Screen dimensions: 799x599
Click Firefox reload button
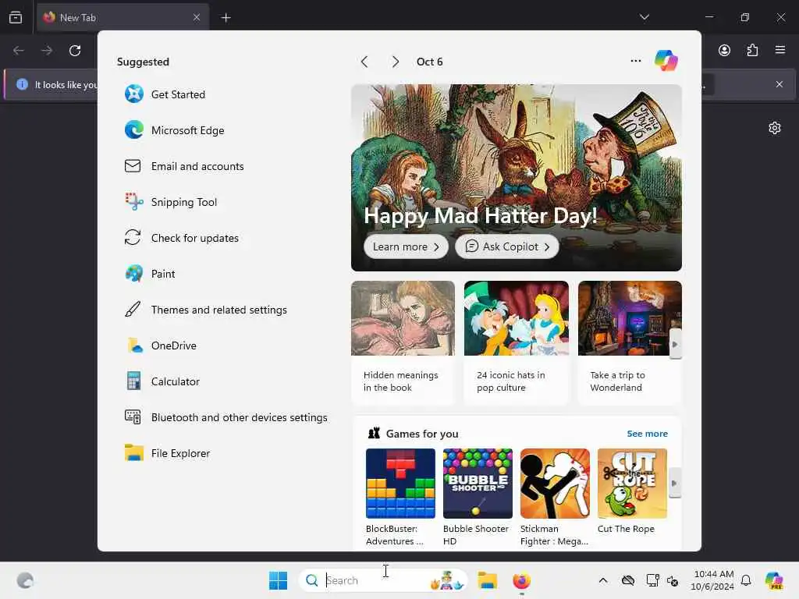pyautogui.click(x=75, y=51)
